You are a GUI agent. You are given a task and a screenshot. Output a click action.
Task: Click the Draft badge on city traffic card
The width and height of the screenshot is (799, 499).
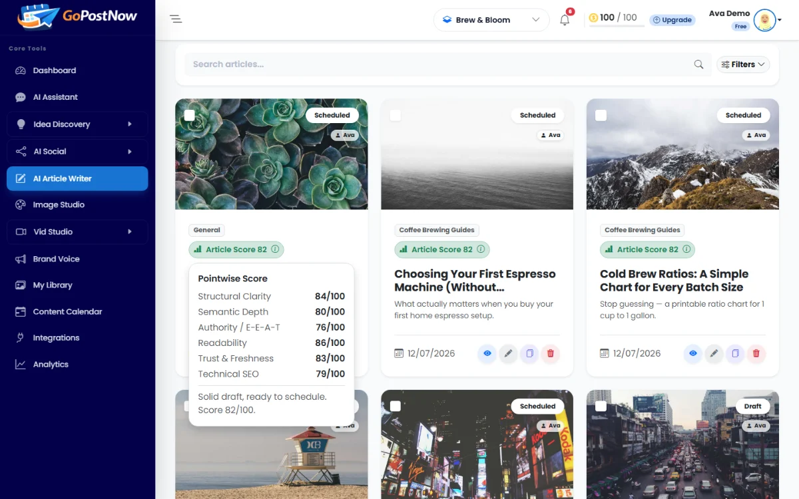[753, 406]
